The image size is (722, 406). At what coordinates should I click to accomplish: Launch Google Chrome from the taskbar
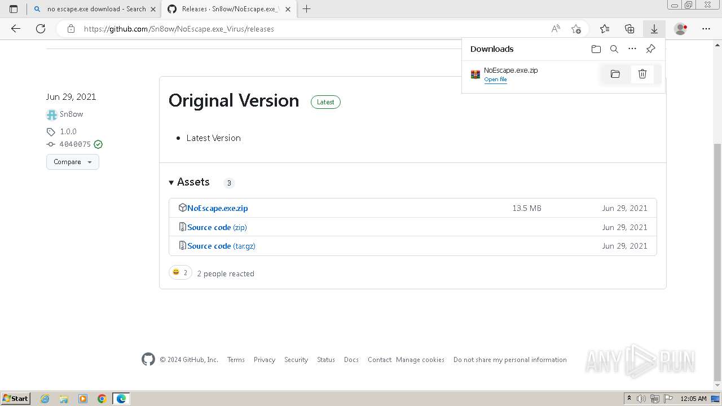point(102,399)
